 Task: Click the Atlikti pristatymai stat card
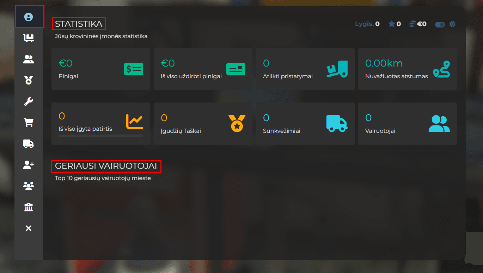[x=305, y=69]
